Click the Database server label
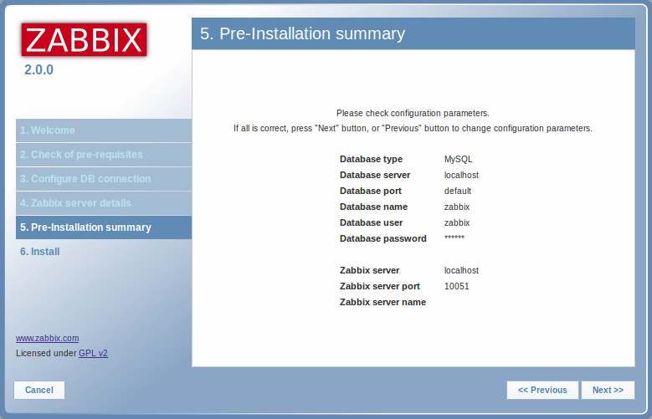Viewport: 652px width, 419px height. point(375,175)
